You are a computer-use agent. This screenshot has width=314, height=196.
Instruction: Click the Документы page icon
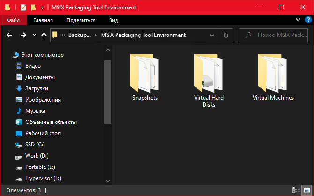[x=19, y=77]
